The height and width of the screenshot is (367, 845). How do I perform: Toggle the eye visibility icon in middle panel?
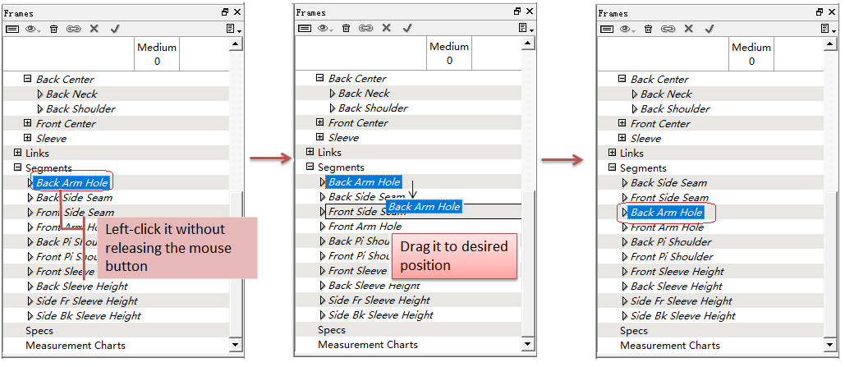coord(326,28)
